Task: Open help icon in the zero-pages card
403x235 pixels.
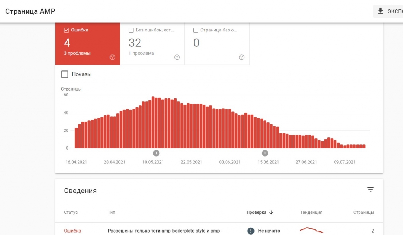Action: 242,57
